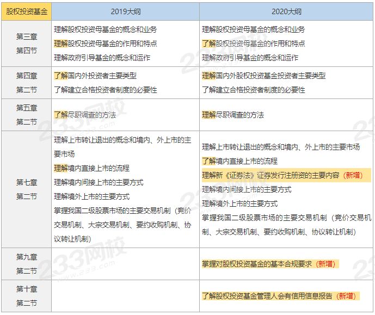Click 理解上市转让退出的概念 paragraph in 2019 column
375x315 pixels.
(122, 147)
